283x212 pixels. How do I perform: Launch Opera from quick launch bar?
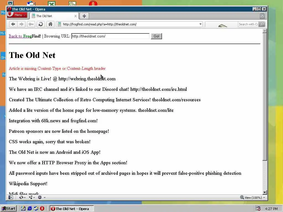point(42,209)
